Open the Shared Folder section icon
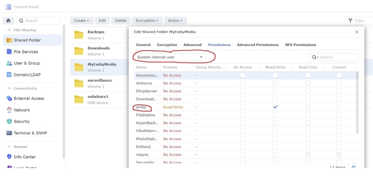Viewport: 373px width, 177px height. (x=9, y=40)
